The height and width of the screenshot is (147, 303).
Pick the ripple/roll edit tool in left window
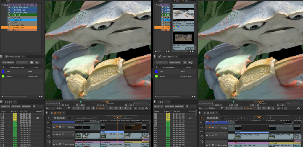[49, 132]
